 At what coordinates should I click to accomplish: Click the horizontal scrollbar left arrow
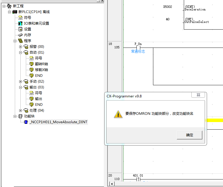(111, 184)
